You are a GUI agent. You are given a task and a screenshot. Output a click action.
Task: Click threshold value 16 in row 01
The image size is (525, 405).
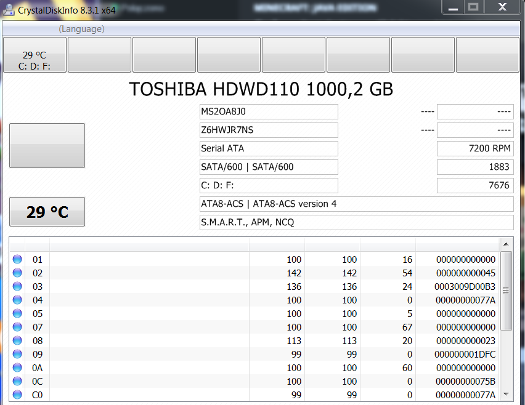coord(407,260)
